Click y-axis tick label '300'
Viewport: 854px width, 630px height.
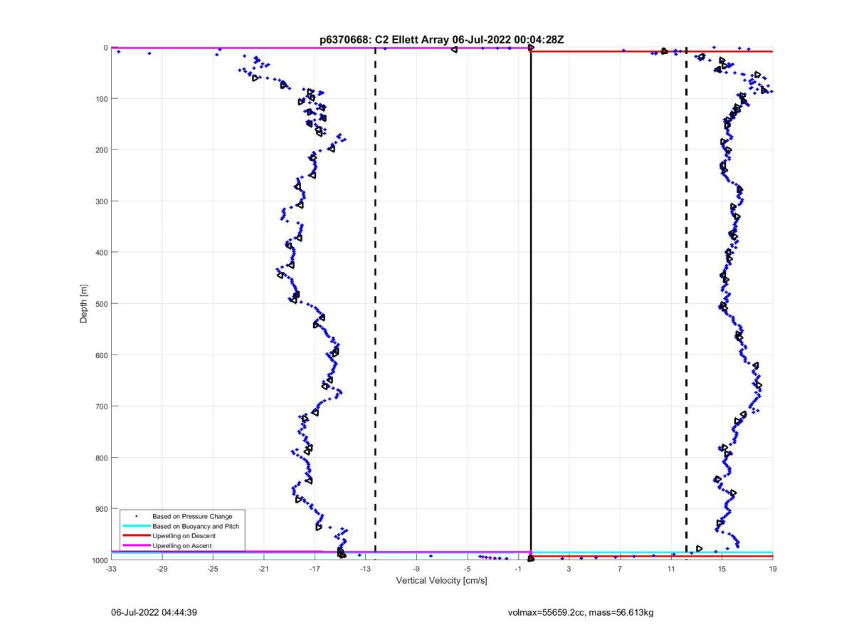coord(102,201)
